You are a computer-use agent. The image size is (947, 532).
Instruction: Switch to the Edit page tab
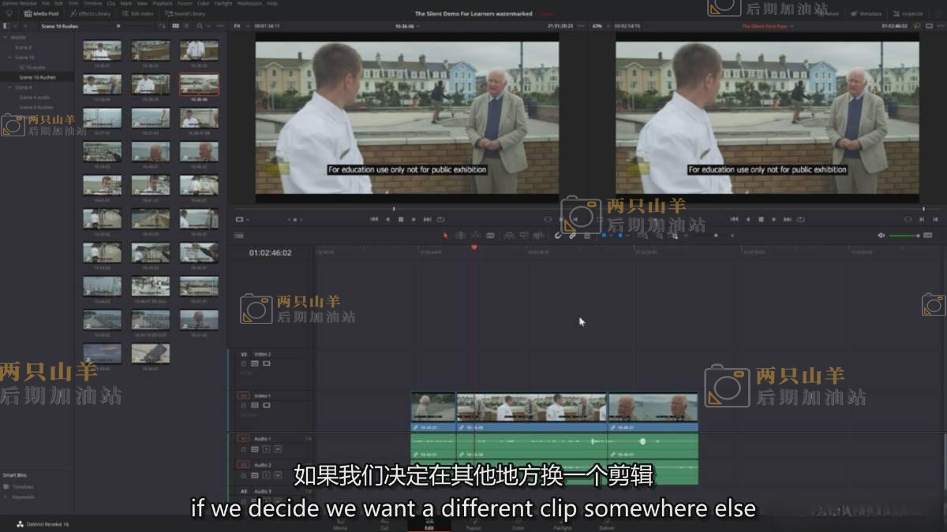(429, 524)
